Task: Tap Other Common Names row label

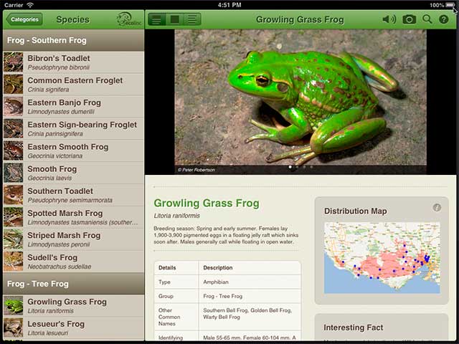Action: (169, 317)
